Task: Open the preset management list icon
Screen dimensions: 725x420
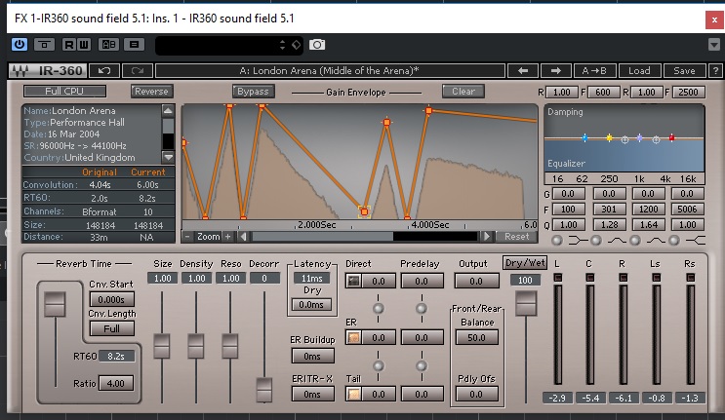Action: (134, 45)
